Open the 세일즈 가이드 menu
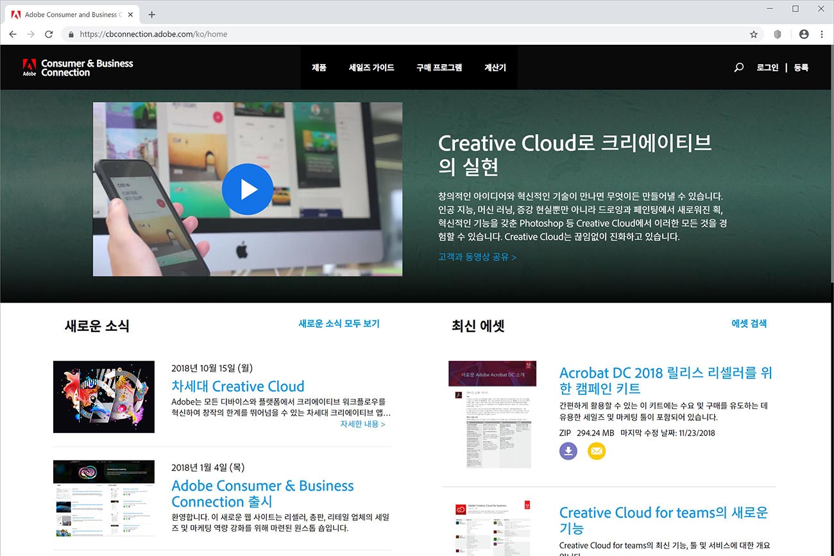 point(371,67)
